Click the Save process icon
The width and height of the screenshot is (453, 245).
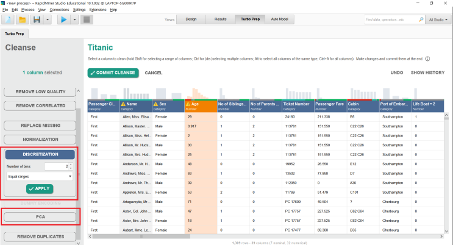pos(37,20)
